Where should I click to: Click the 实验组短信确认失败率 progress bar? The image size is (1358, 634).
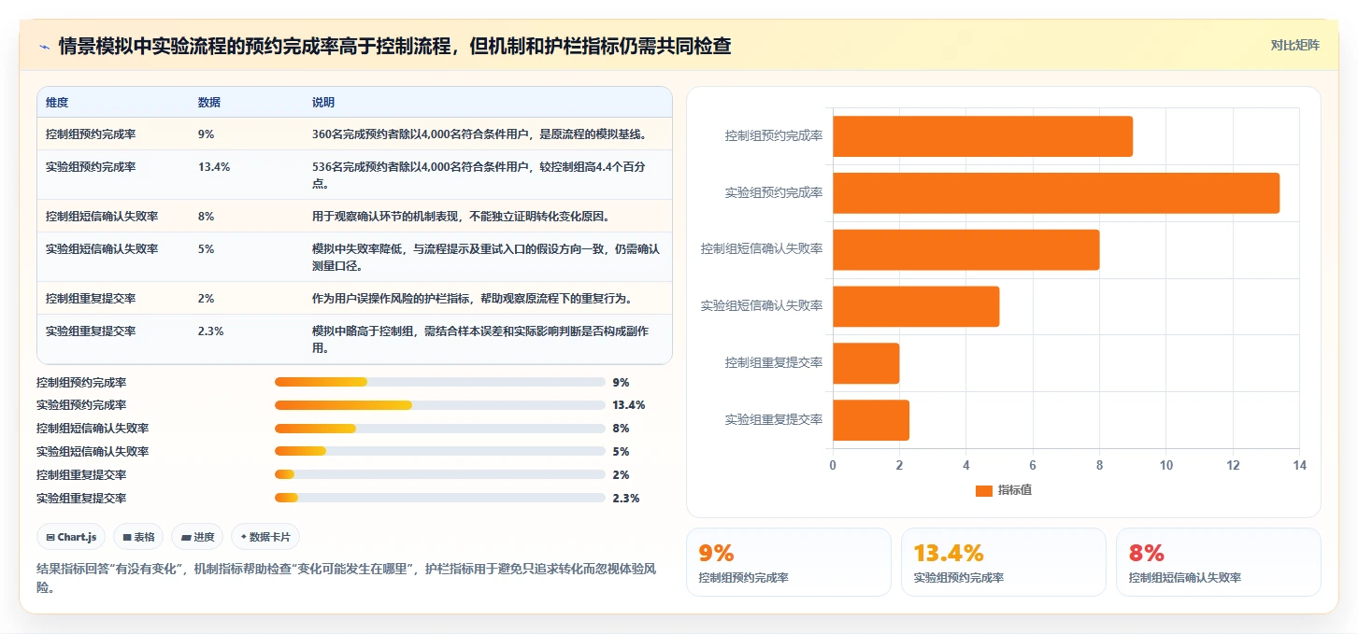coord(440,452)
